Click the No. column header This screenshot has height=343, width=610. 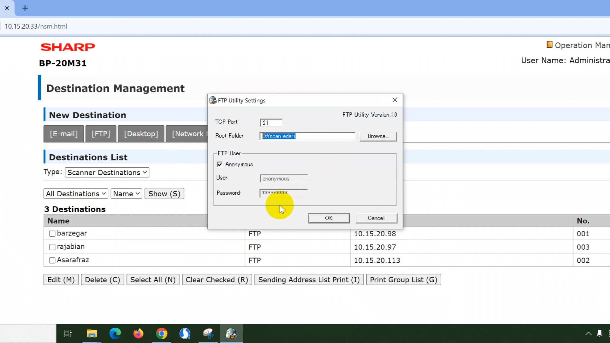coord(583,221)
